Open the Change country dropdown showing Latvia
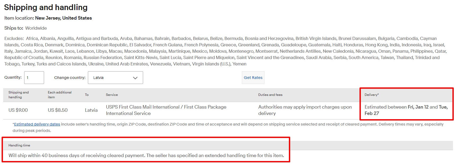Viewport: 458px width, 165px height. tap(115, 78)
